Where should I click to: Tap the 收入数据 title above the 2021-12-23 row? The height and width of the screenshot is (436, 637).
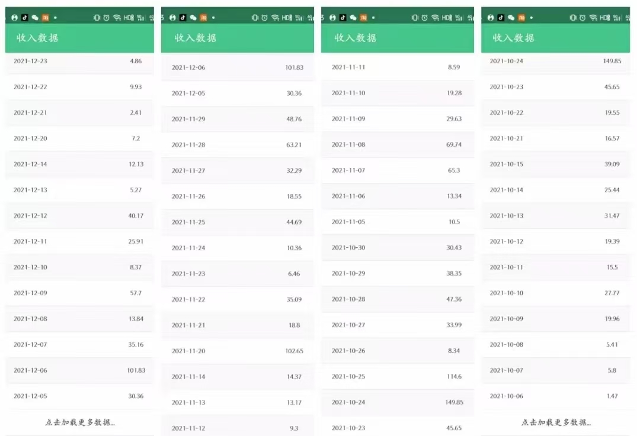tap(37, 38)
